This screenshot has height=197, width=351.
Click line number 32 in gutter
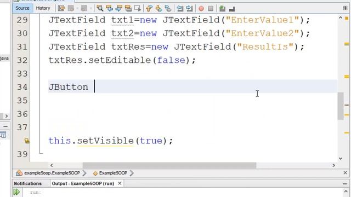point(22,60)
